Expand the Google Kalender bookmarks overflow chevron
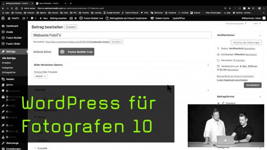 coord(123,13)
